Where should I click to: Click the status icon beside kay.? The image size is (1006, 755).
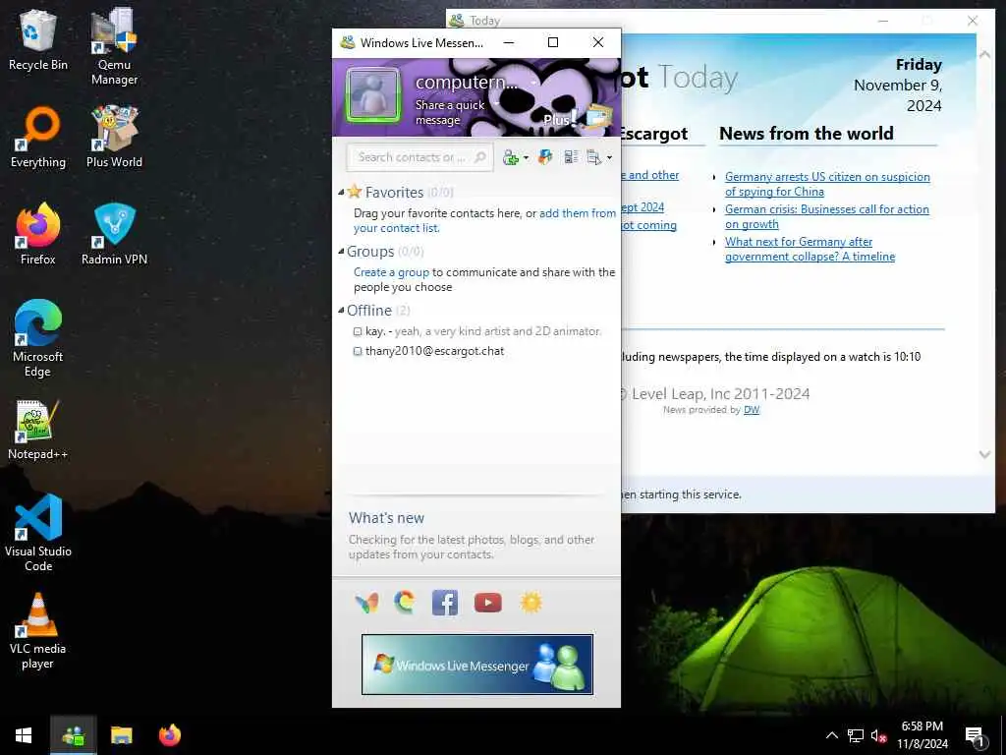[358, 332]
